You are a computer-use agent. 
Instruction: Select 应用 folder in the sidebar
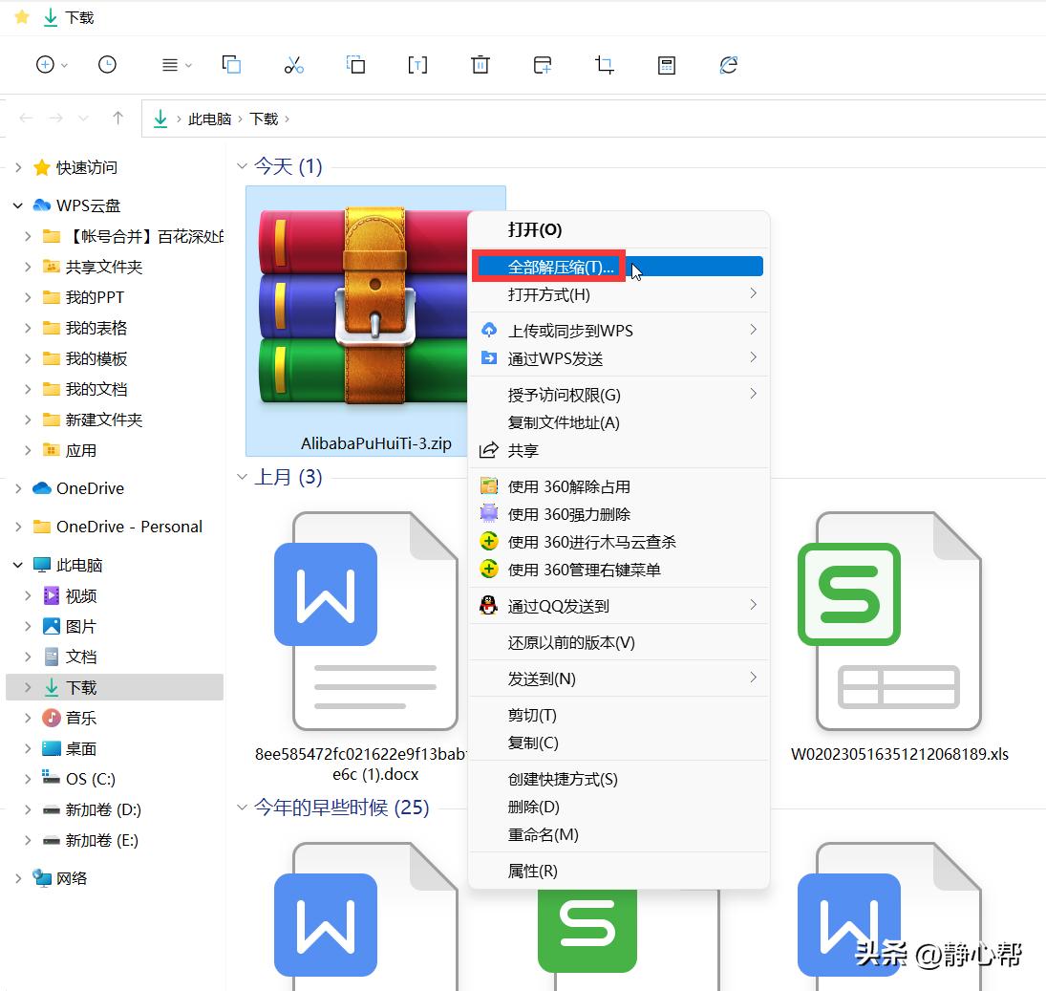click(80, 450)
